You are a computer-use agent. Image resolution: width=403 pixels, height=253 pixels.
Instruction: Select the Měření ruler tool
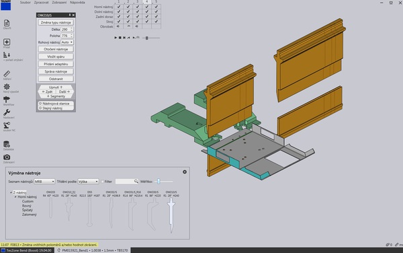point(7,74)
